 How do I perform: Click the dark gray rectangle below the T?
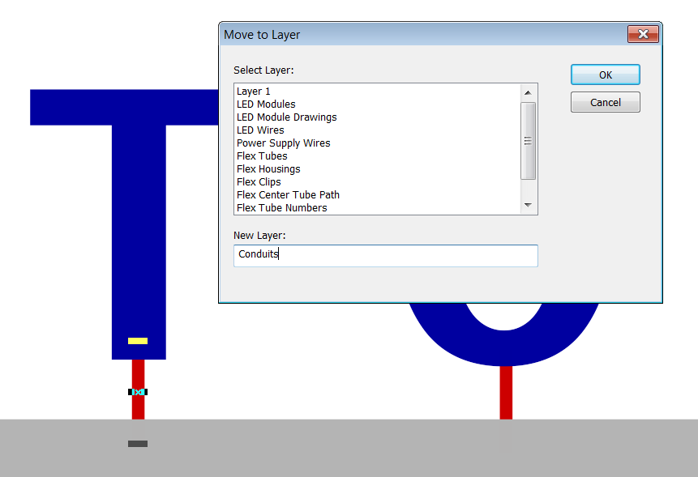(138, 444)
